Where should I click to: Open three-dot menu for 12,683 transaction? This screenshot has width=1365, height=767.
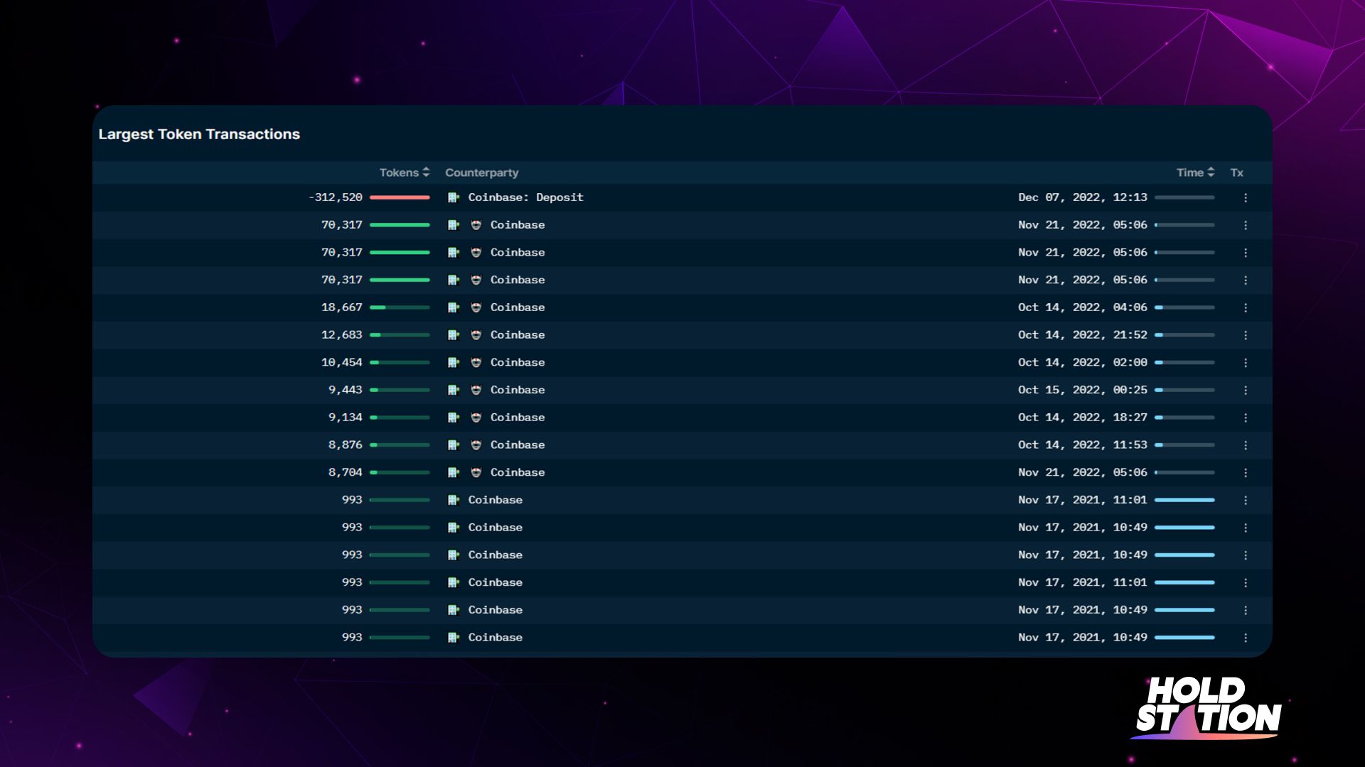pos(1246,335)
